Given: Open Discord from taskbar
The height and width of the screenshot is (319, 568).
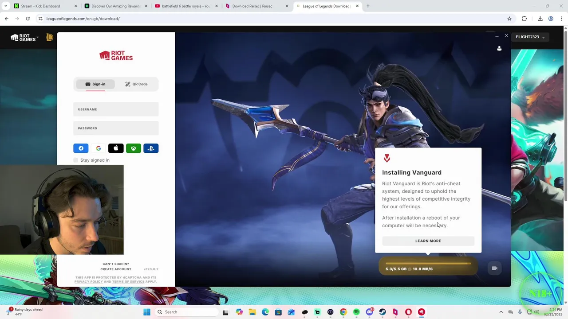Looking at the screenshot, I should tap(369, 312).
